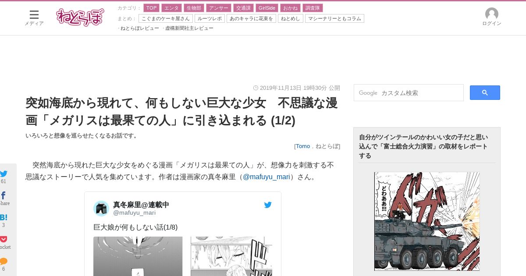This screenshot has height=276, width=526.
Task: Open the ルーツレポ collection
Action: [x=210, y=18]
